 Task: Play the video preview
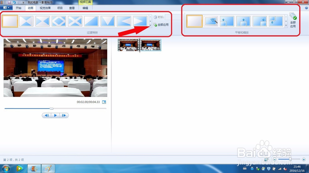(x=55, y=115)
